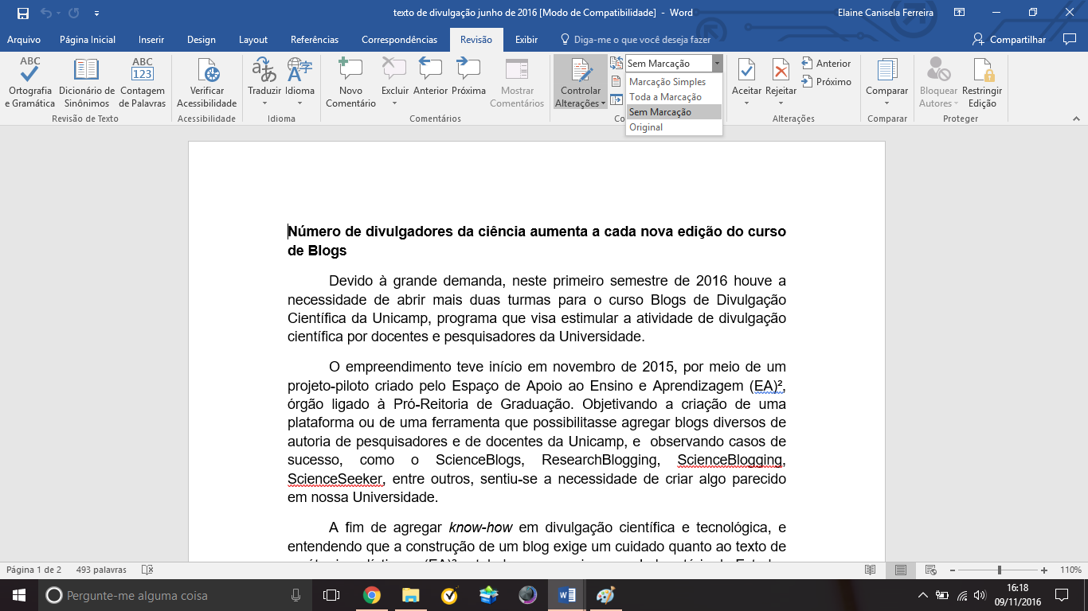
Task: Collapse the ribbon with the chevron
Action: pyautogui.click(x=1075, y=118)
